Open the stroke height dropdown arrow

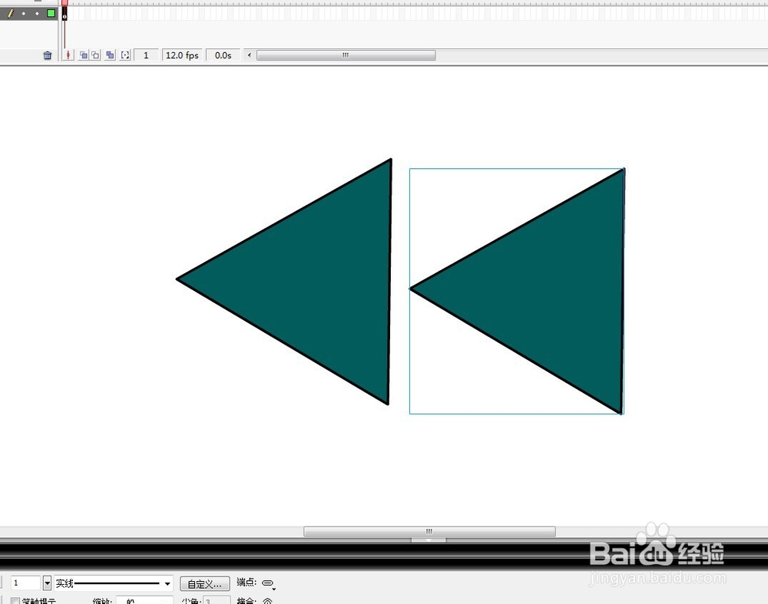[x=47, y=583]
